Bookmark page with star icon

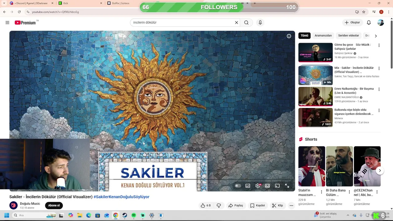[x=364, y=12]
